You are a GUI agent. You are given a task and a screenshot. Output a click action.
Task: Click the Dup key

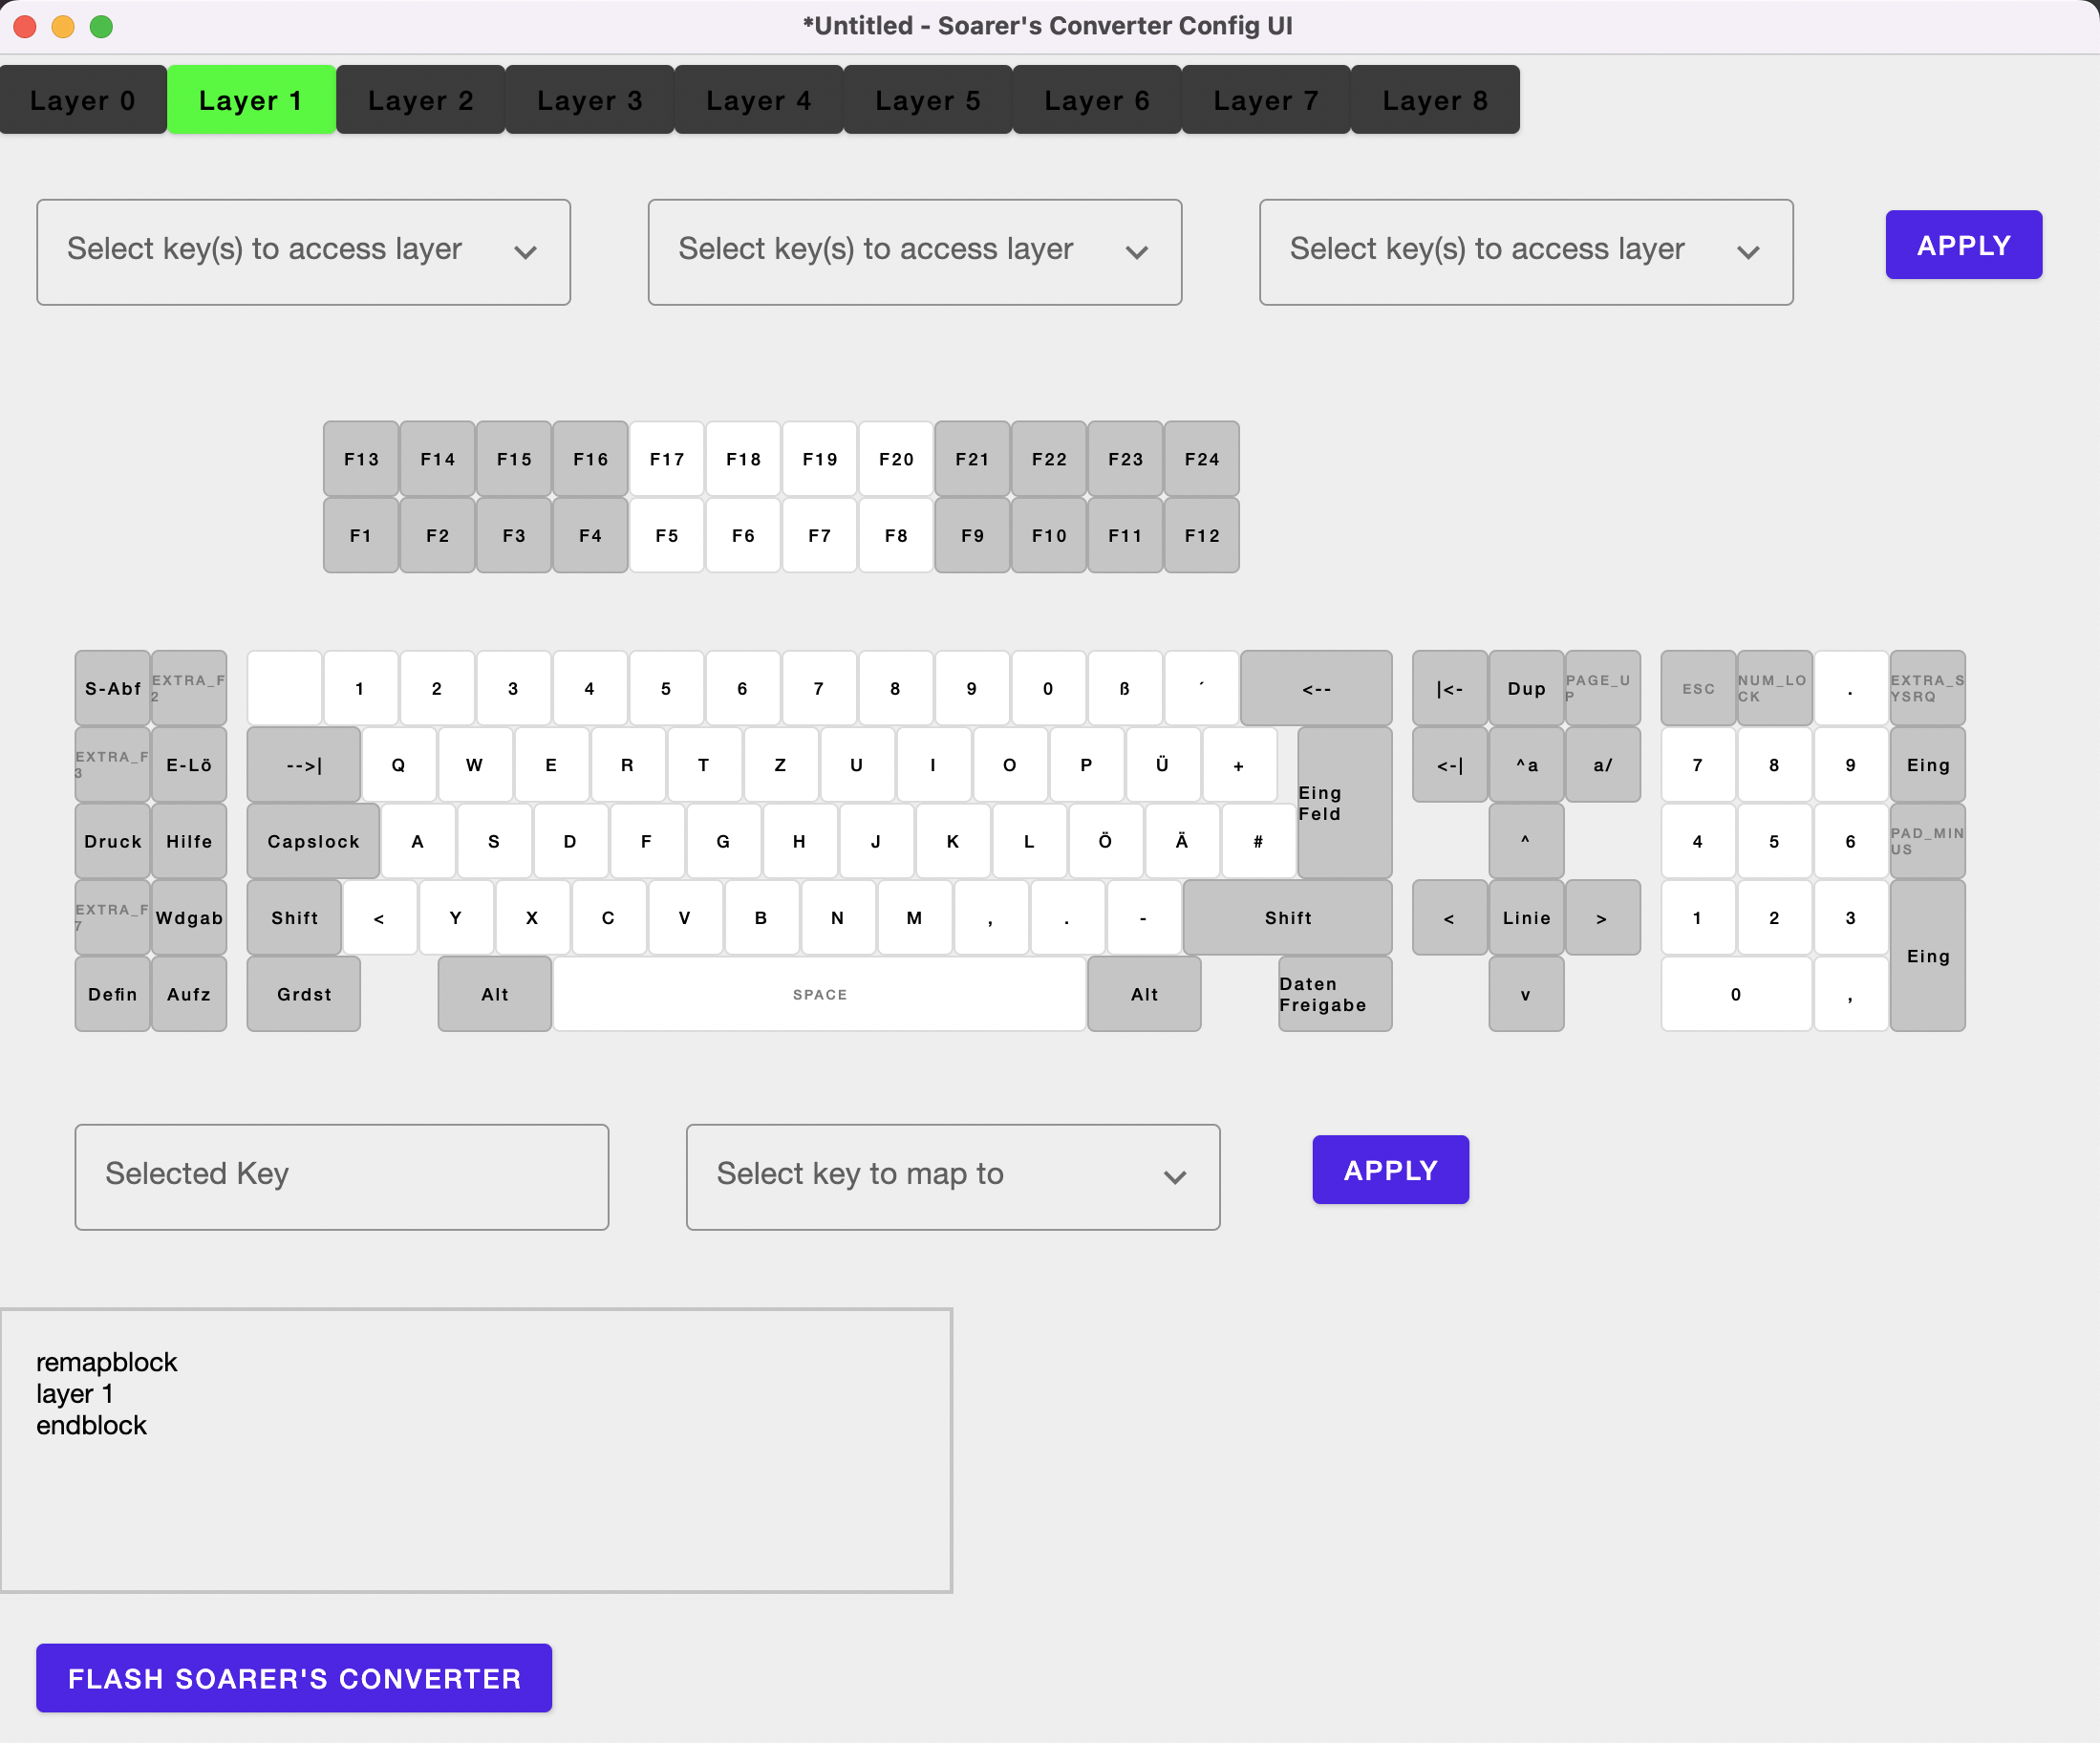click(x=1526, y=688)
